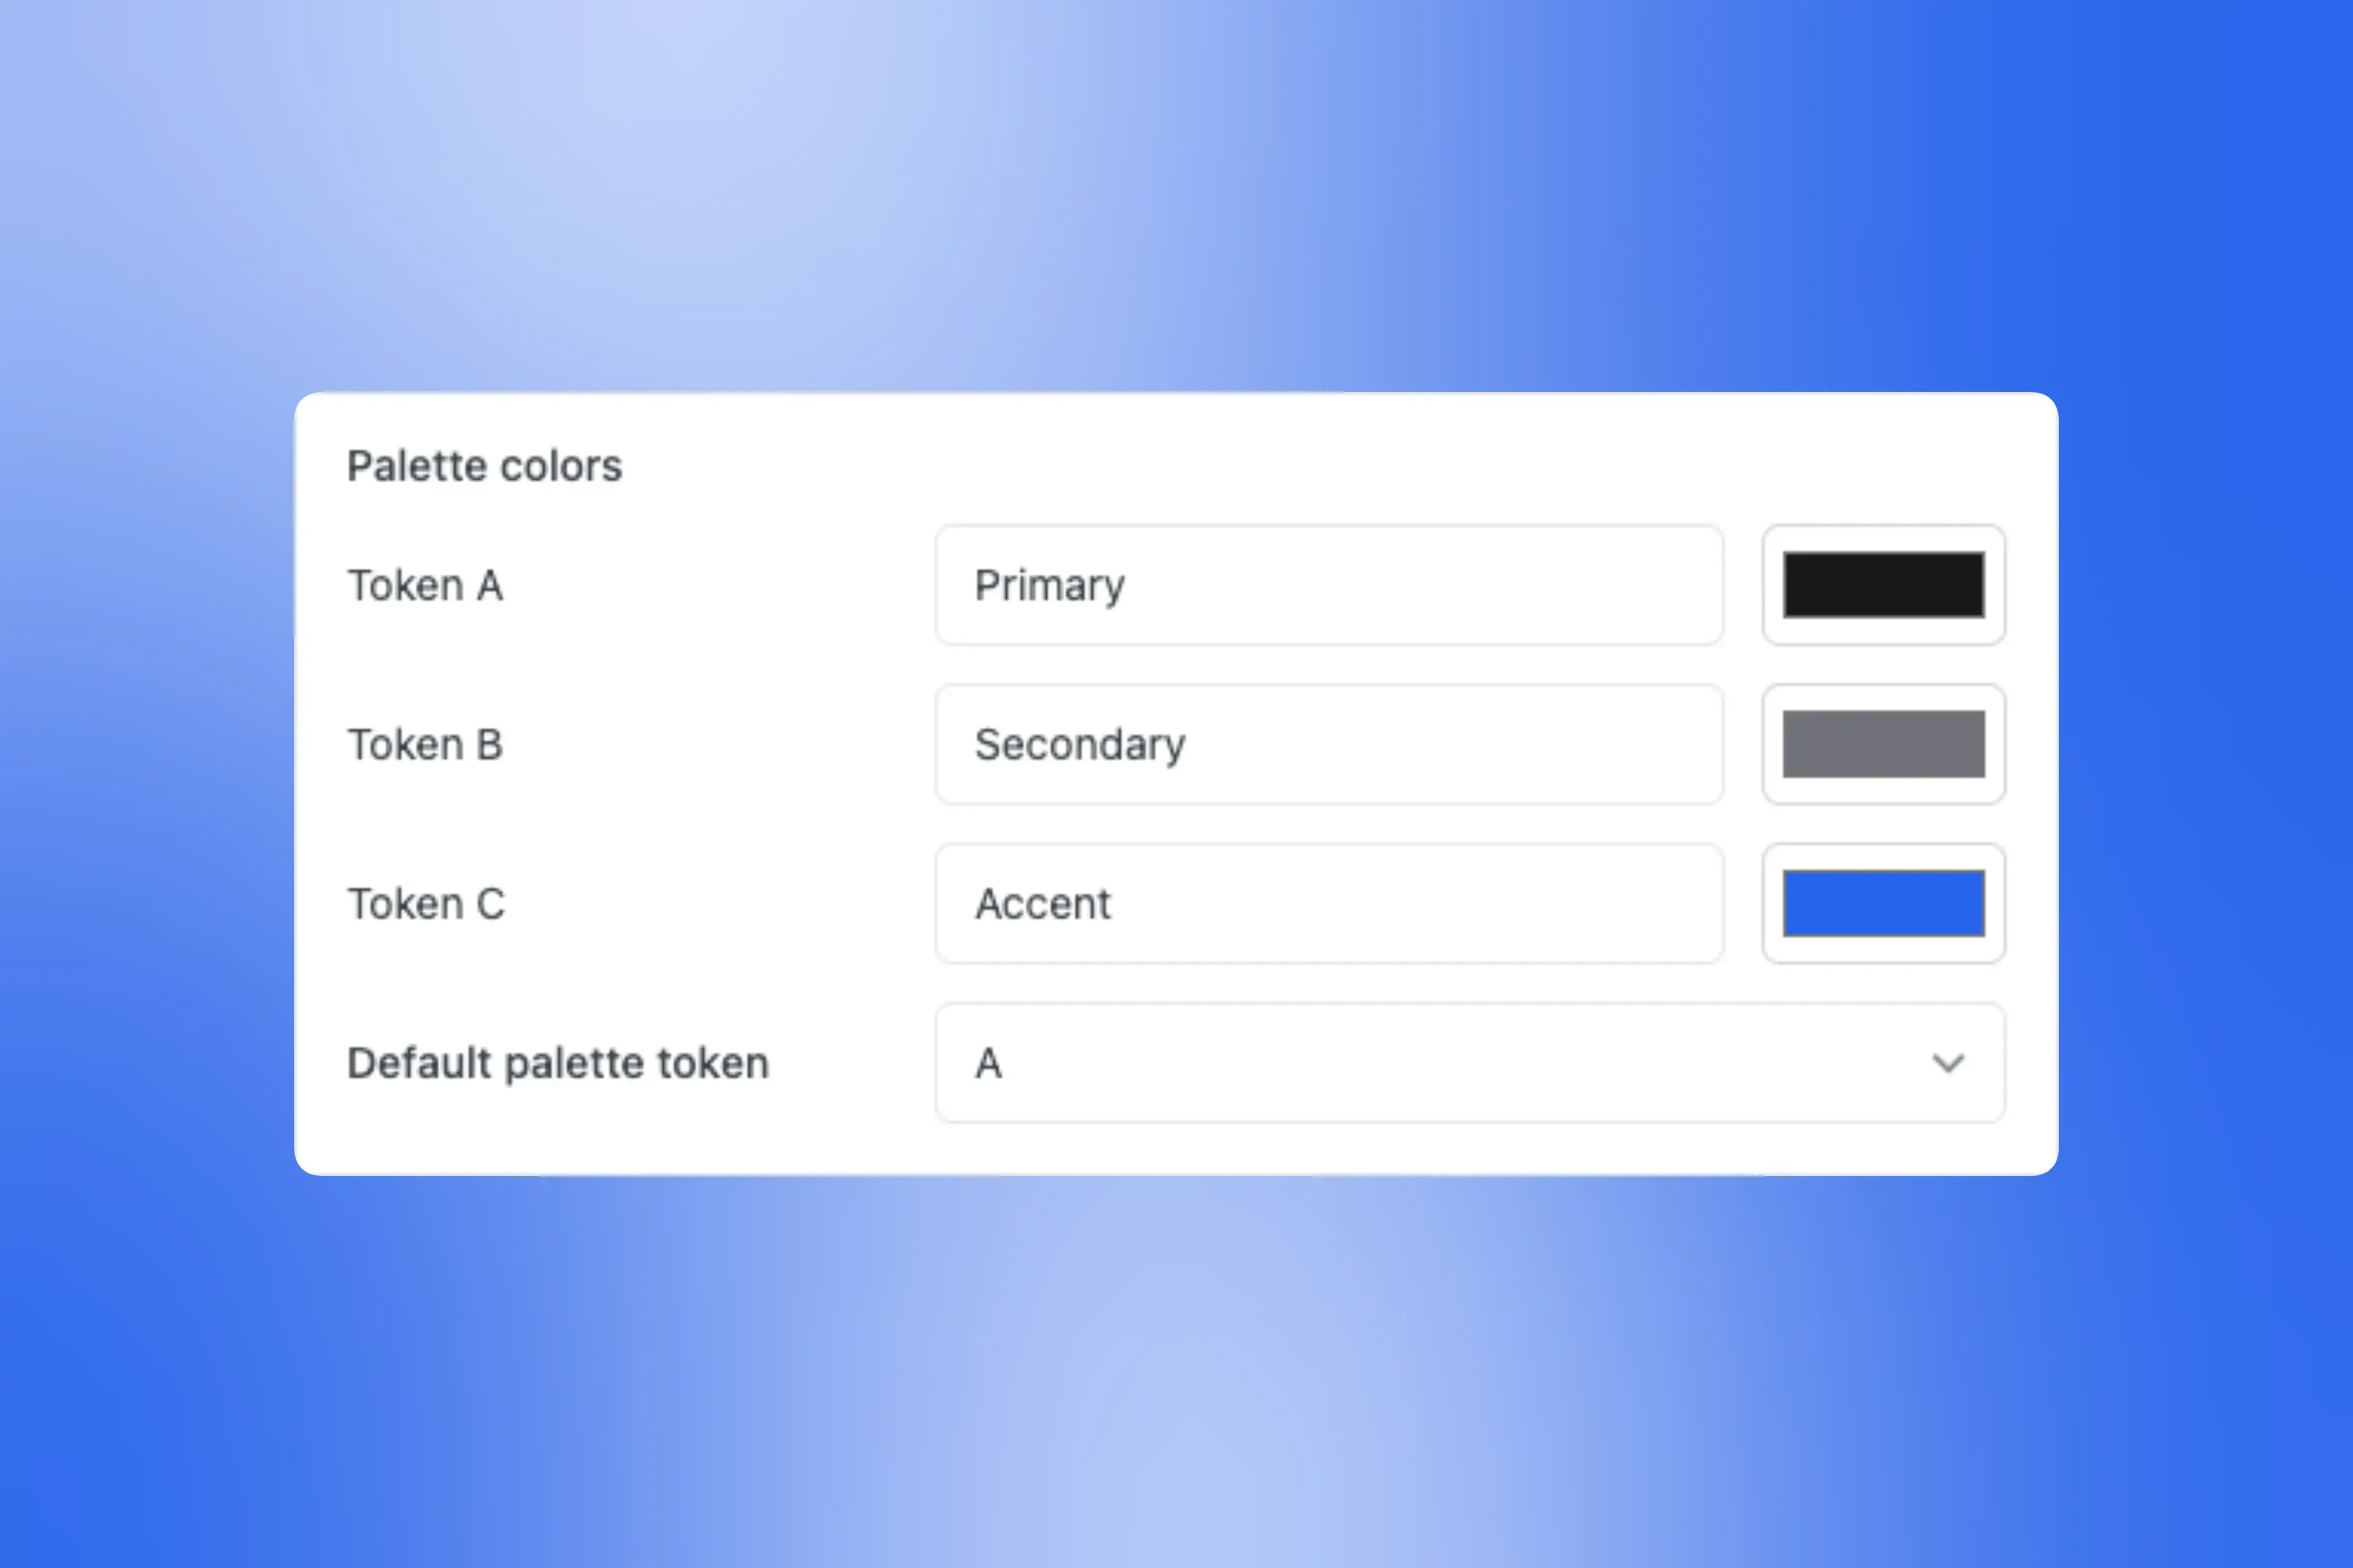Click the Token C row label

[426, 903]
